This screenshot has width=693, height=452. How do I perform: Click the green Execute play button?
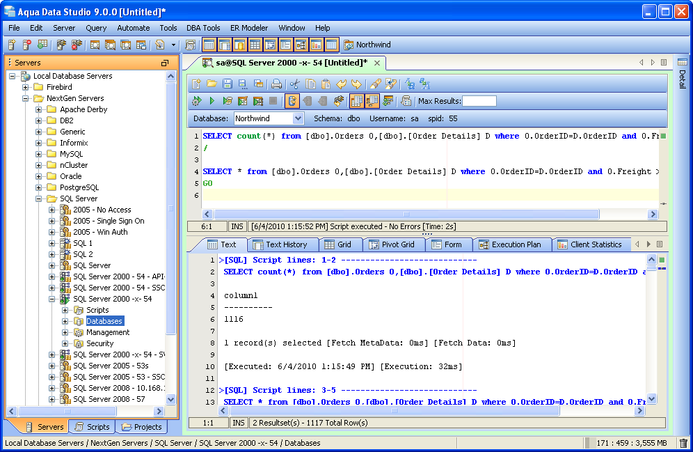click(212, 101)
